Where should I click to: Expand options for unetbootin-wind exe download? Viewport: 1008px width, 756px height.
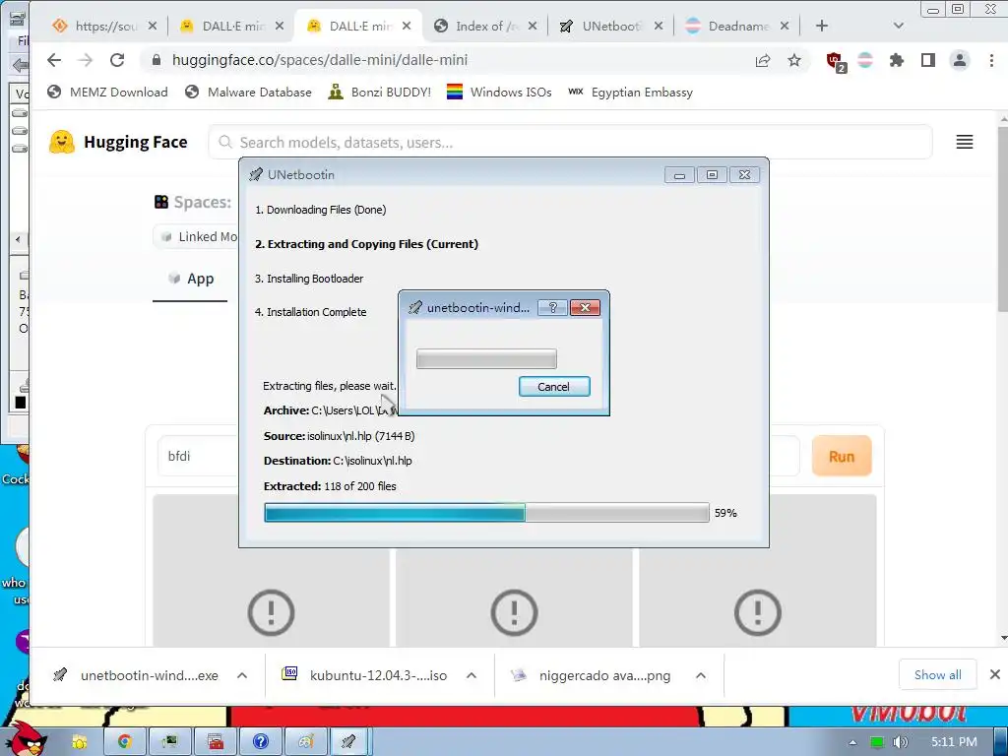click(242, 675)
